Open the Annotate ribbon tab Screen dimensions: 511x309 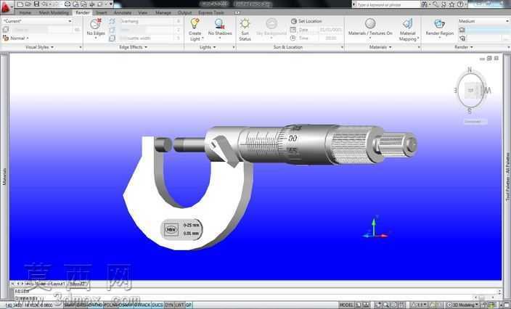click(x=123, y=13)
